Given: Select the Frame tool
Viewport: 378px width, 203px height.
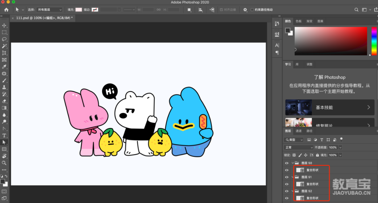Looking at the screenshot, I should [4, 60].
